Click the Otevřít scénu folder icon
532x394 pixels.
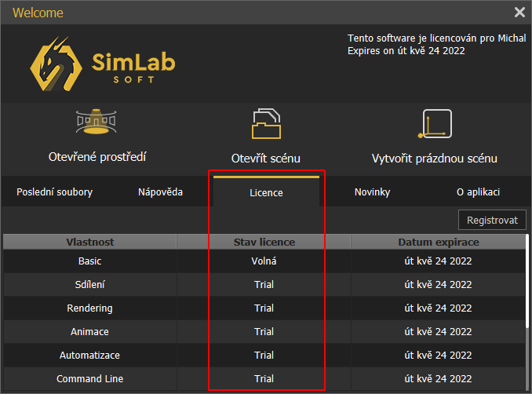[x=266, y=124]
